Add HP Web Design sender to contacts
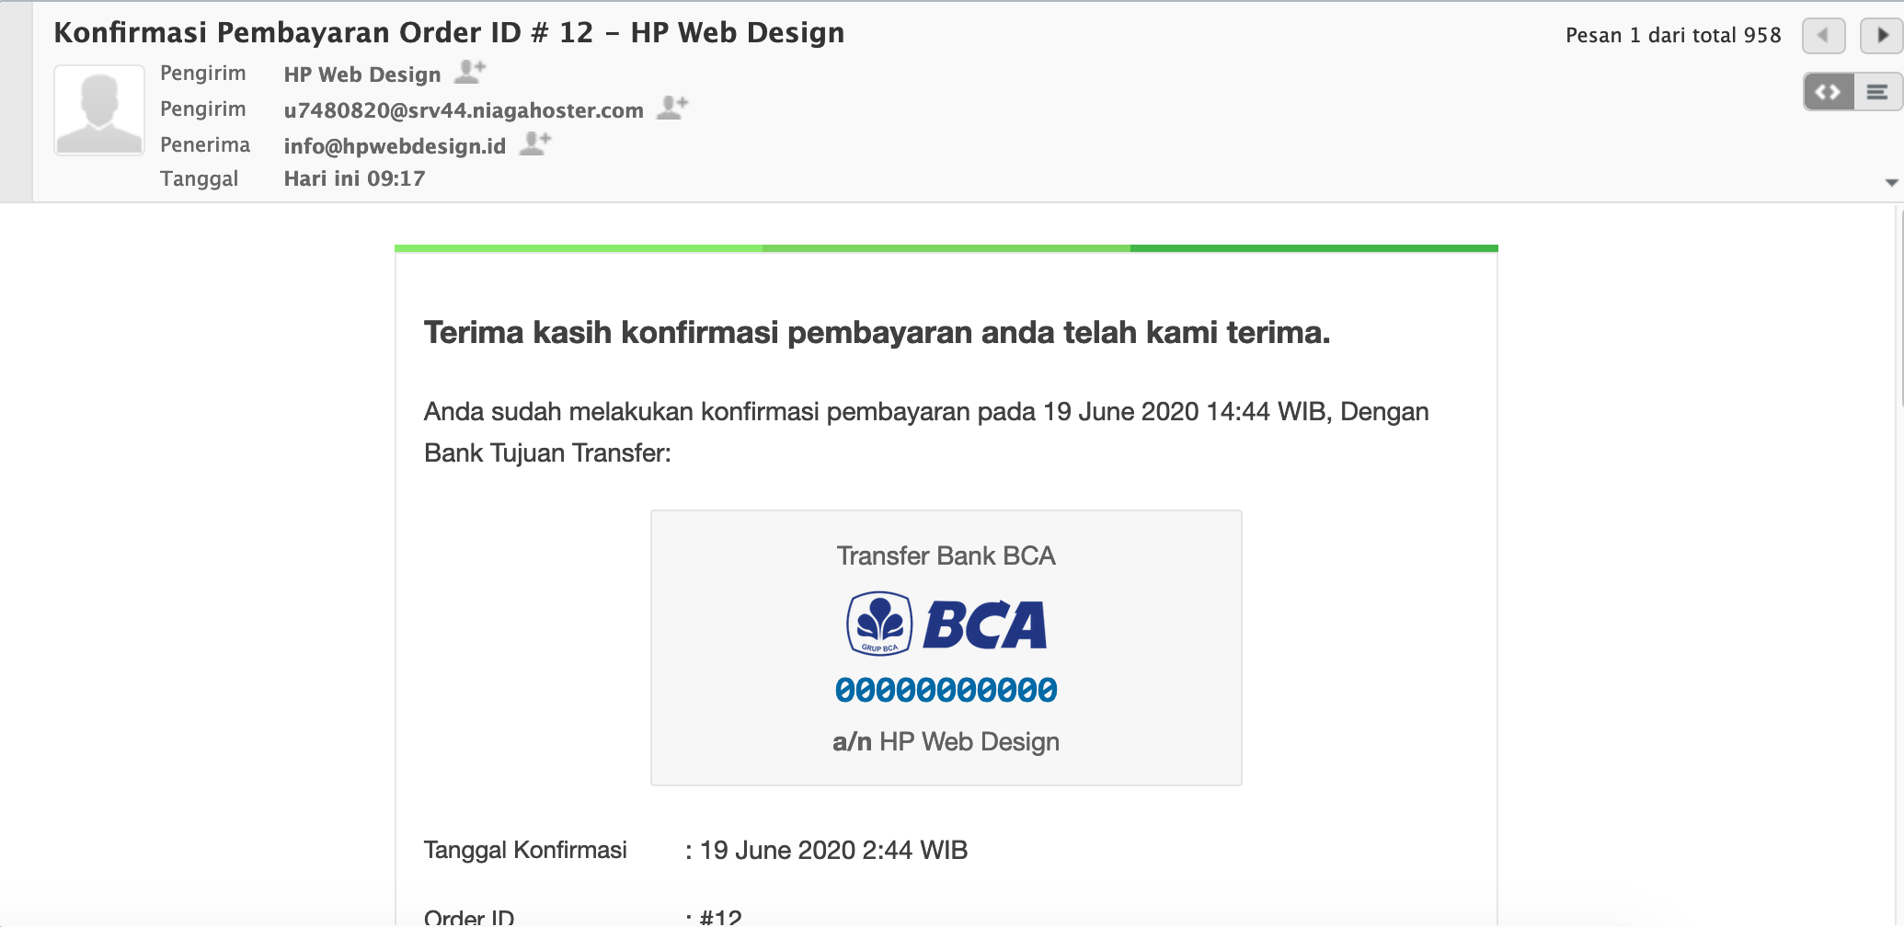 click(x=470, y=72)
